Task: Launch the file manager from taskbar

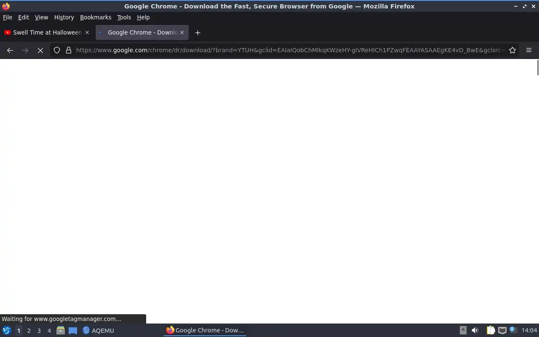Action: point(61,330)
